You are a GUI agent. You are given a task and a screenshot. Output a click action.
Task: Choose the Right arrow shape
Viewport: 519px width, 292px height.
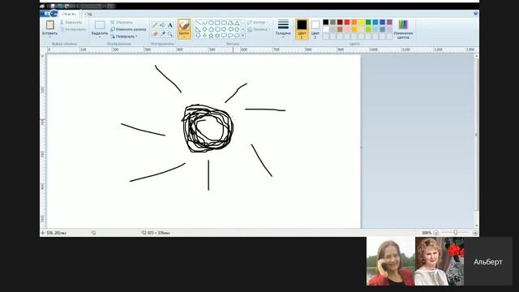(224, 29)
